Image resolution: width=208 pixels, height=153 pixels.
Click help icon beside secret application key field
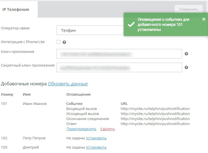(x=186, y=67)
